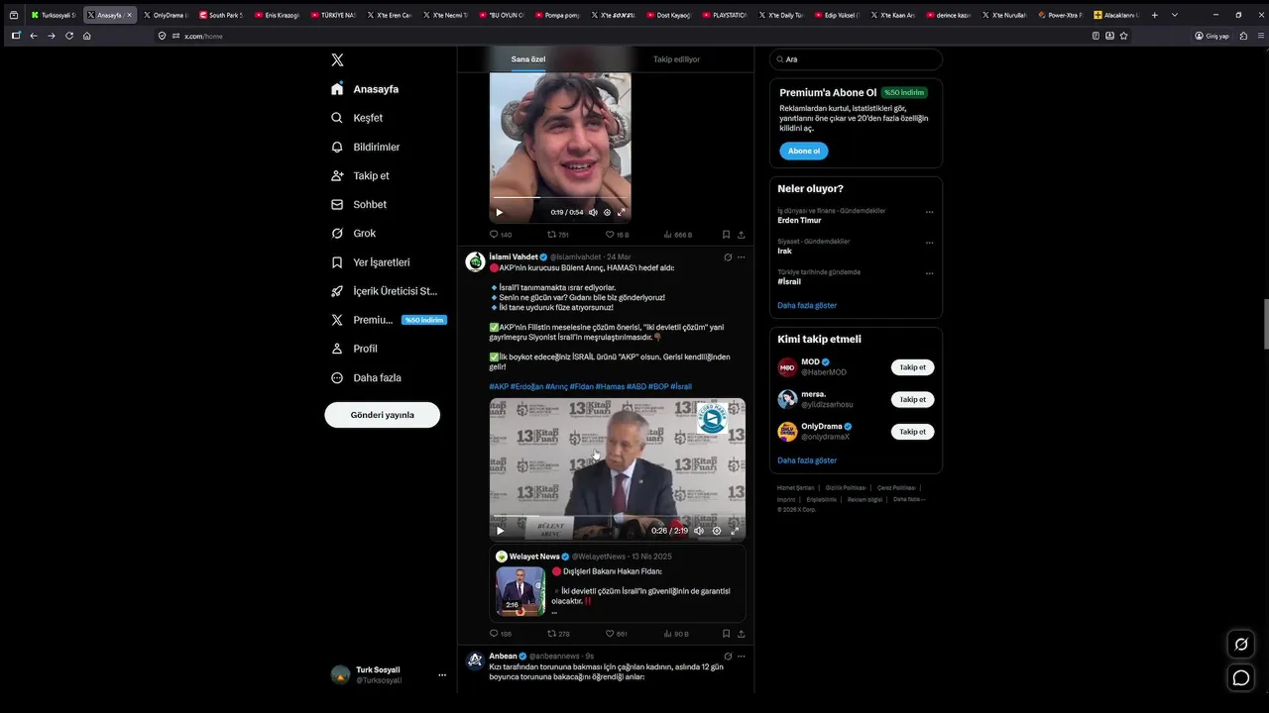Click Gönderi yayınla button
This screenshot has height=713, width=1269.
coord(382,415)
